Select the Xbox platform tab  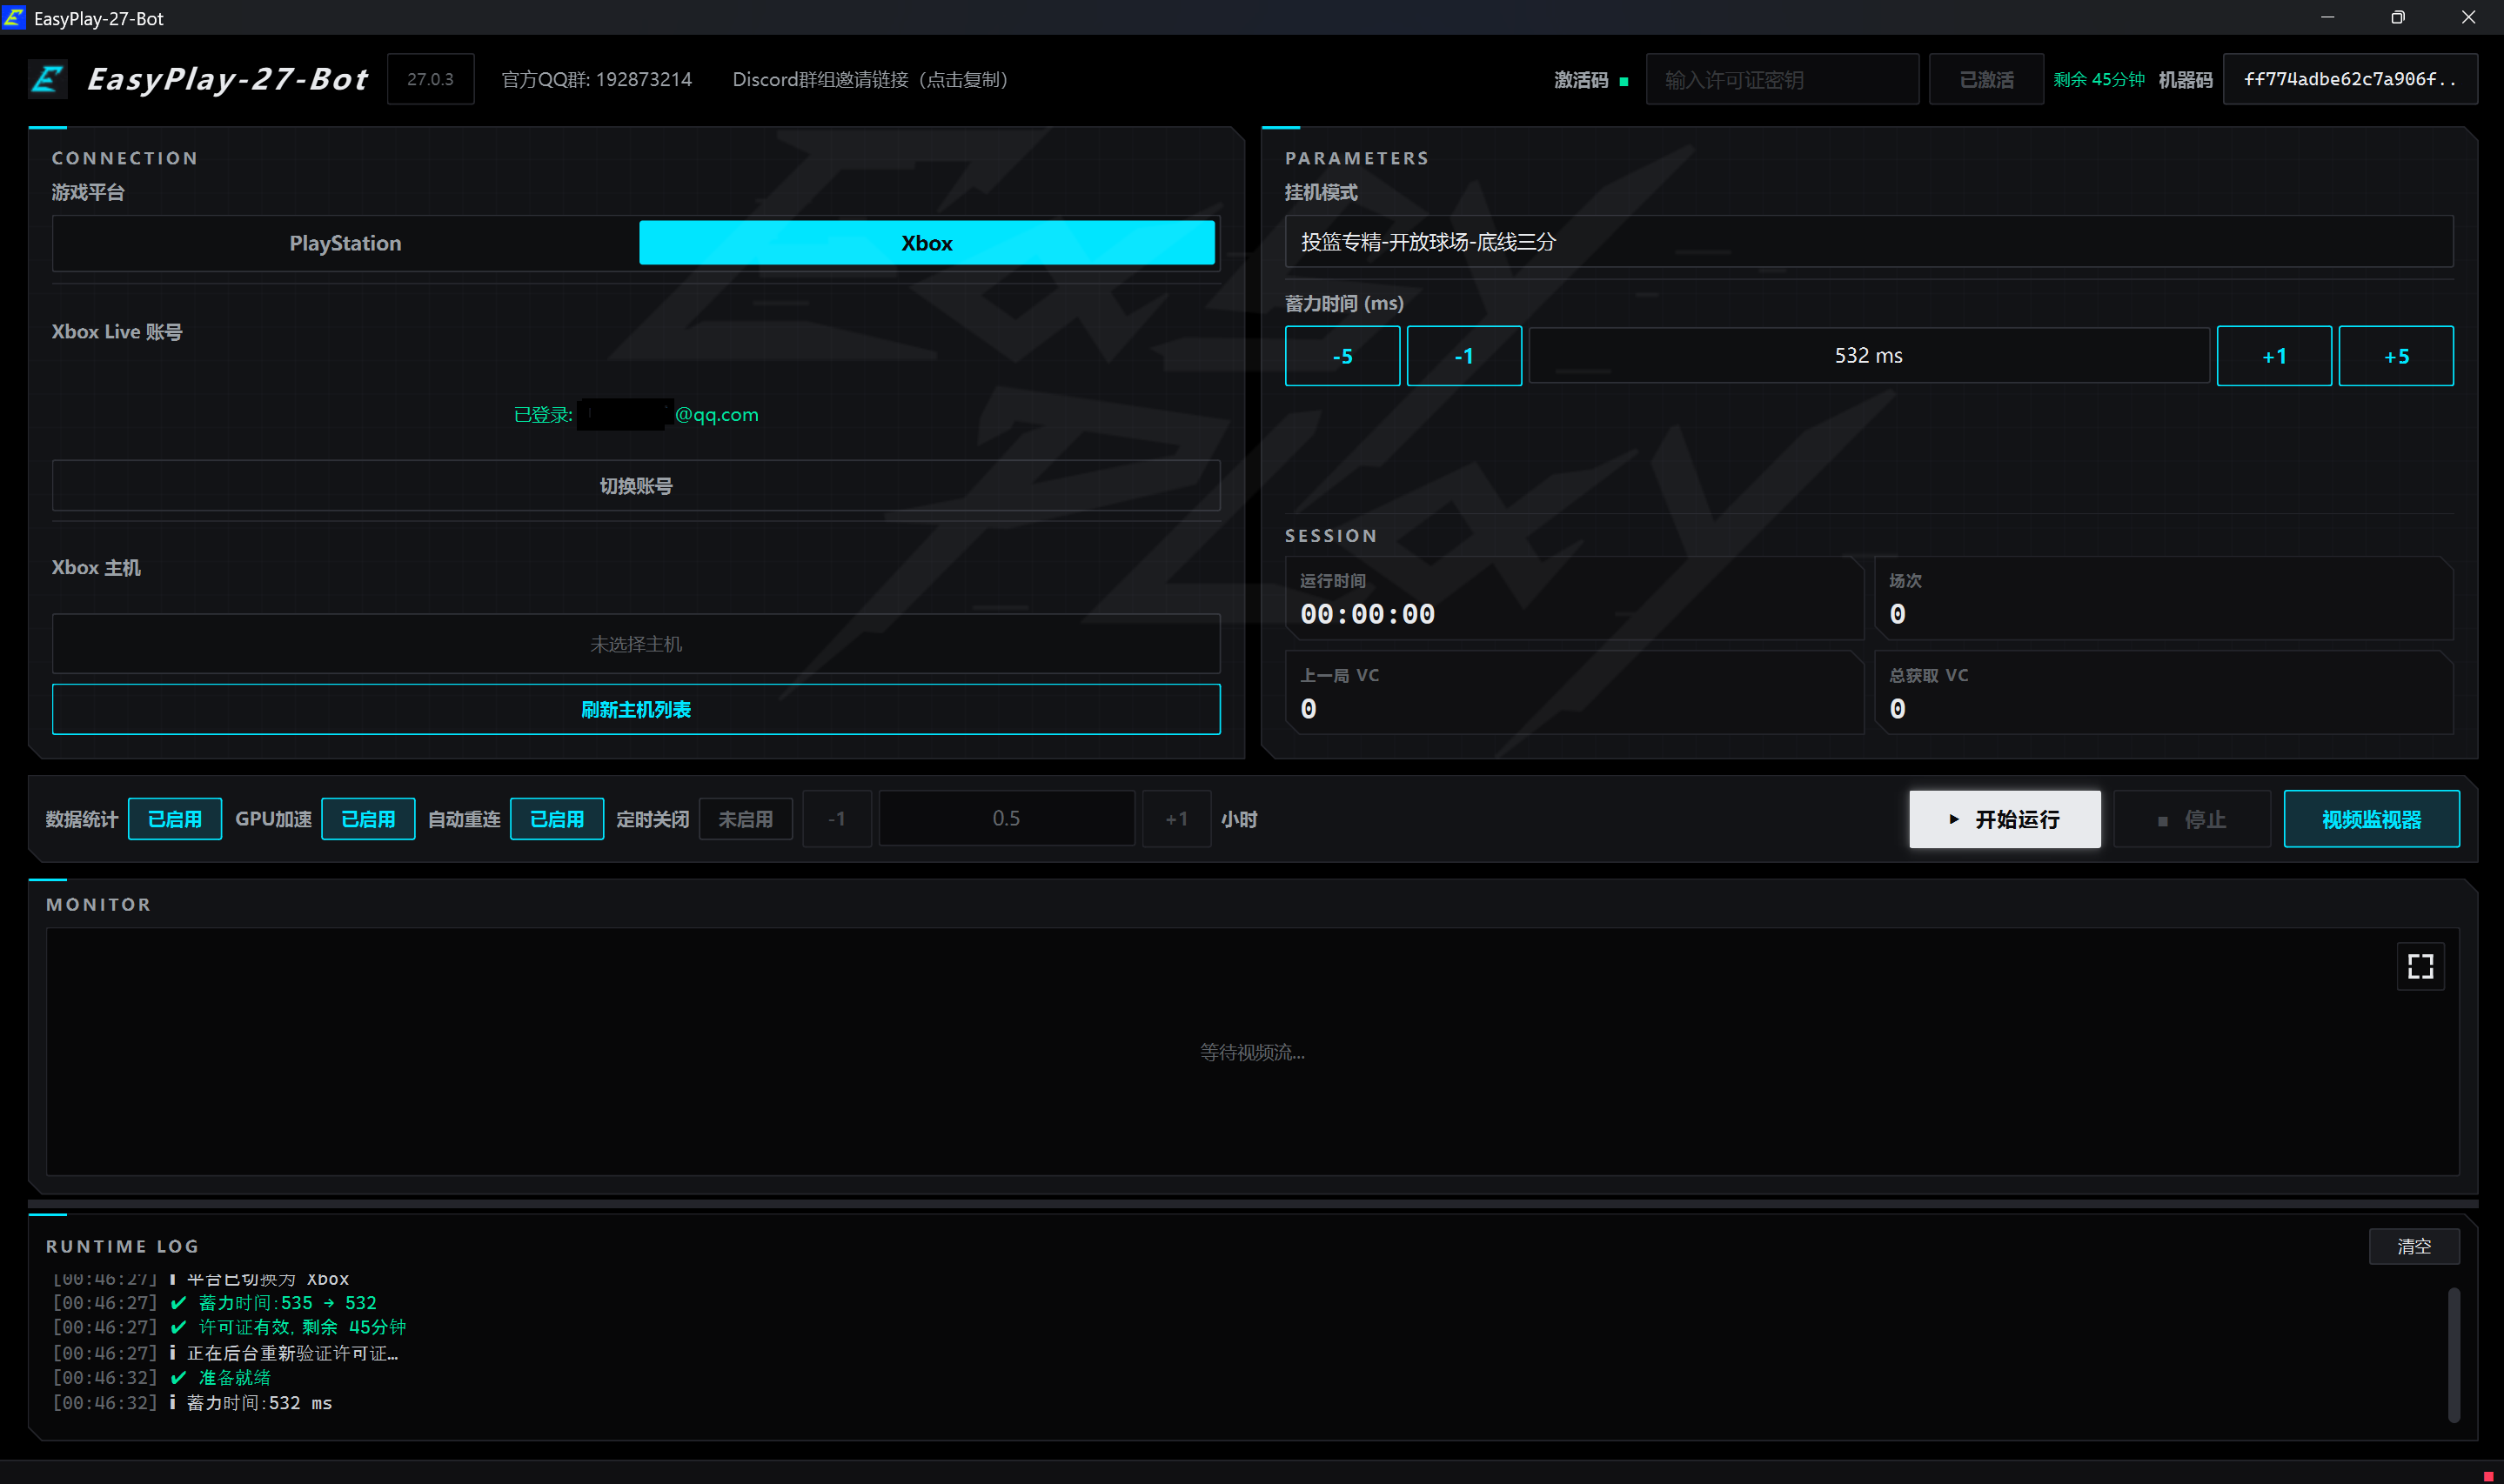coord(926,243)
